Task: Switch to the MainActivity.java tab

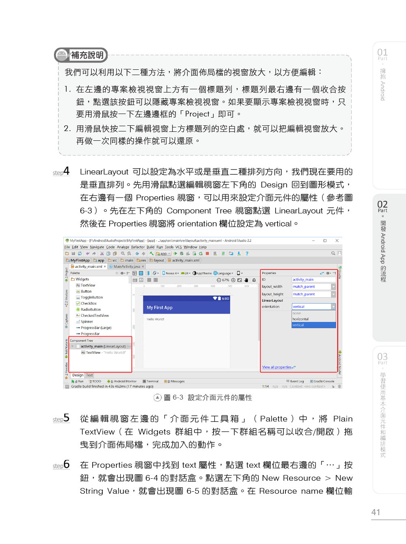Action: point(126,267)
